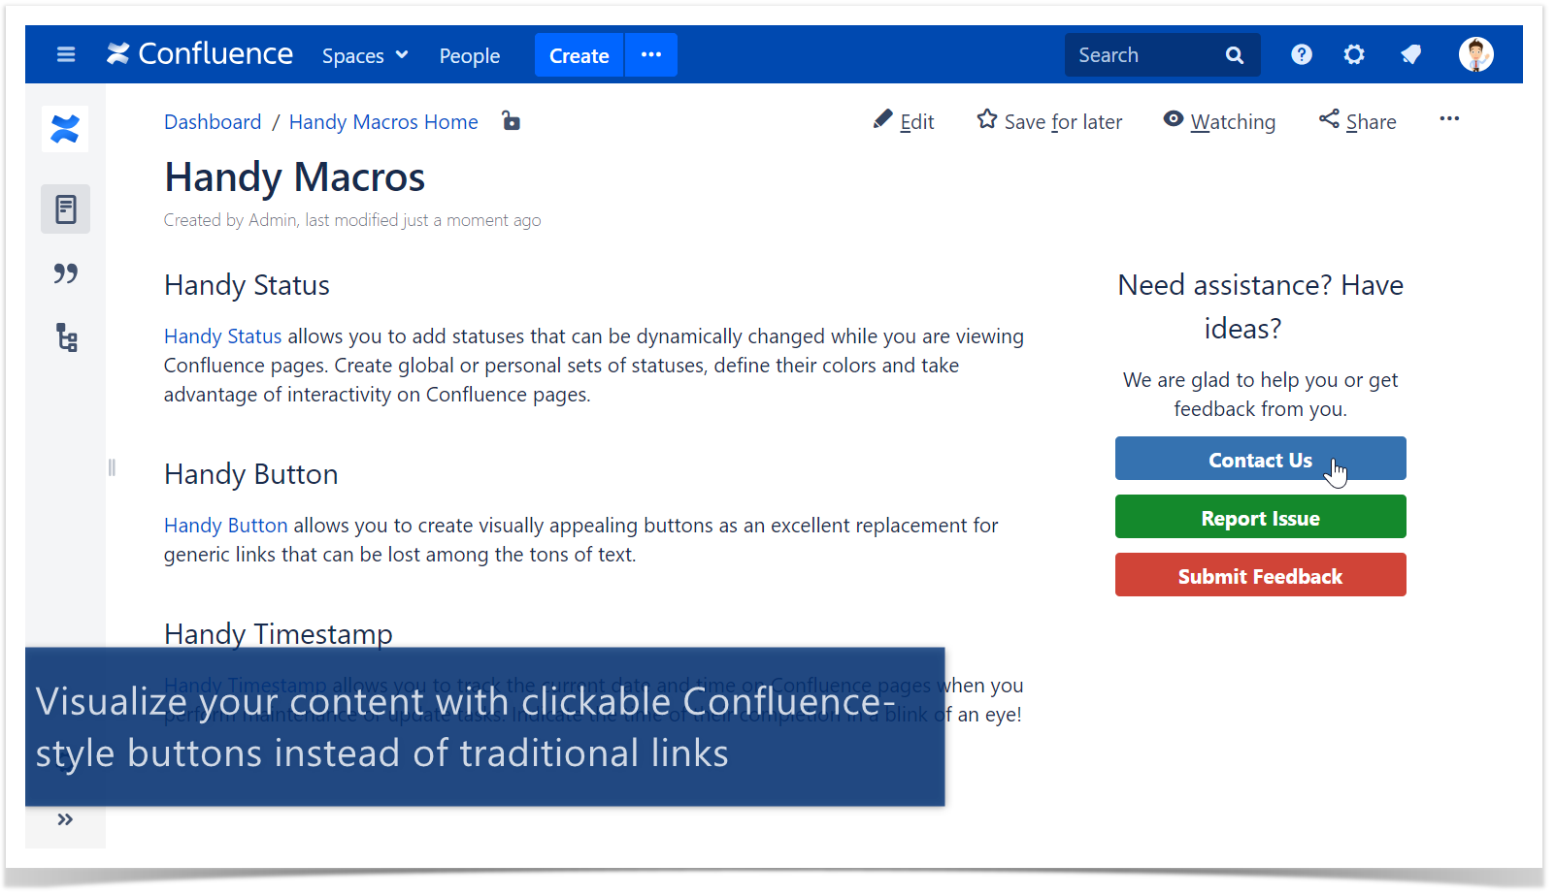The image size is (1556, 896).
Task: Go to Confluence home via logo
Action: click(200, 54)
